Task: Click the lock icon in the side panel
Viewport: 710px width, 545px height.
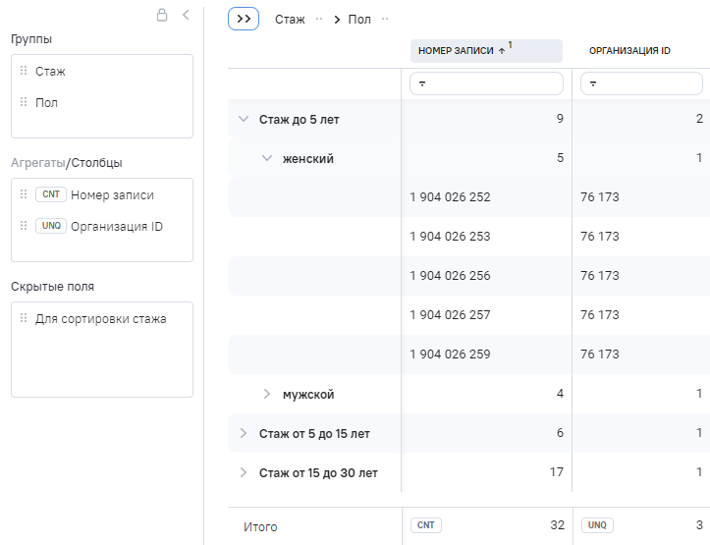Action: pos(163,15)
